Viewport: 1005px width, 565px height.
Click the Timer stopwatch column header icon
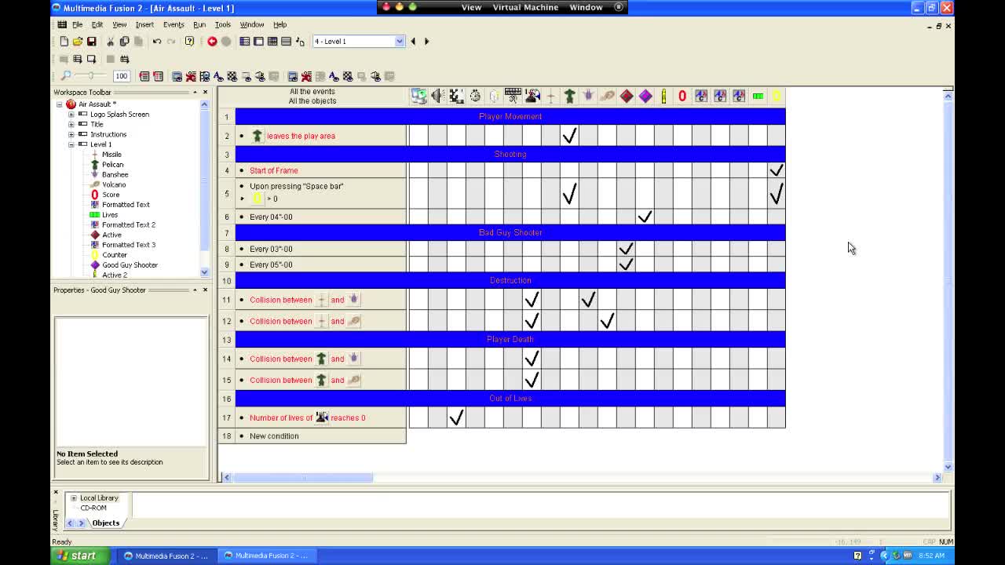[475, 96]
